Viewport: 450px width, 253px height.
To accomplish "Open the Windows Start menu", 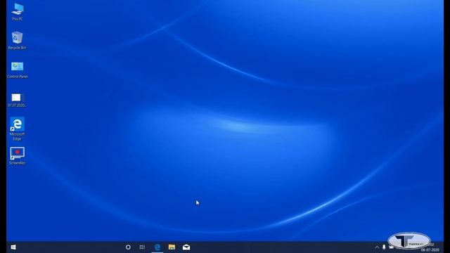I will click(13, 247).
